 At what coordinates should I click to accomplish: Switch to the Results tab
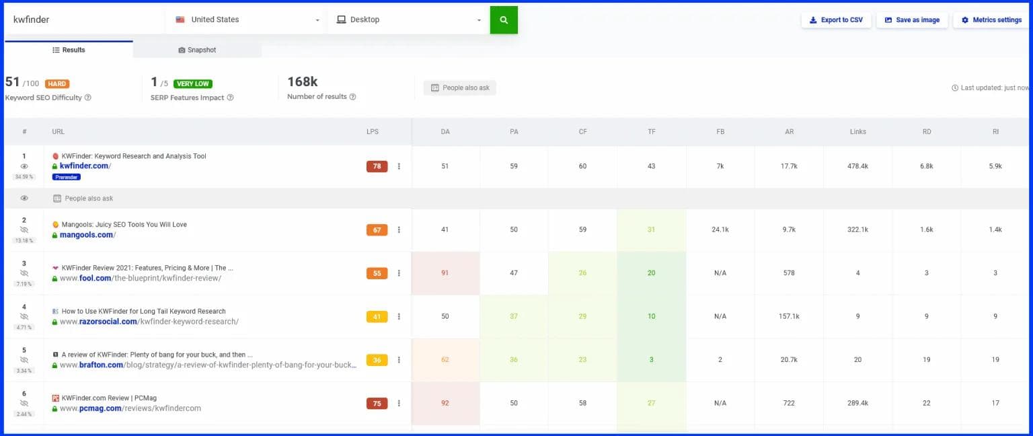pos(69,50)
